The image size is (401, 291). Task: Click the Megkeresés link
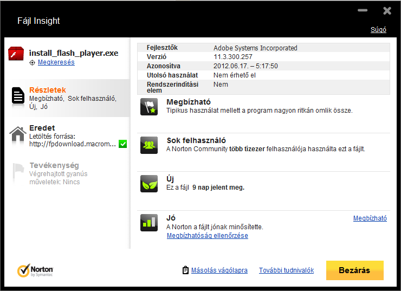coord(56,62)
